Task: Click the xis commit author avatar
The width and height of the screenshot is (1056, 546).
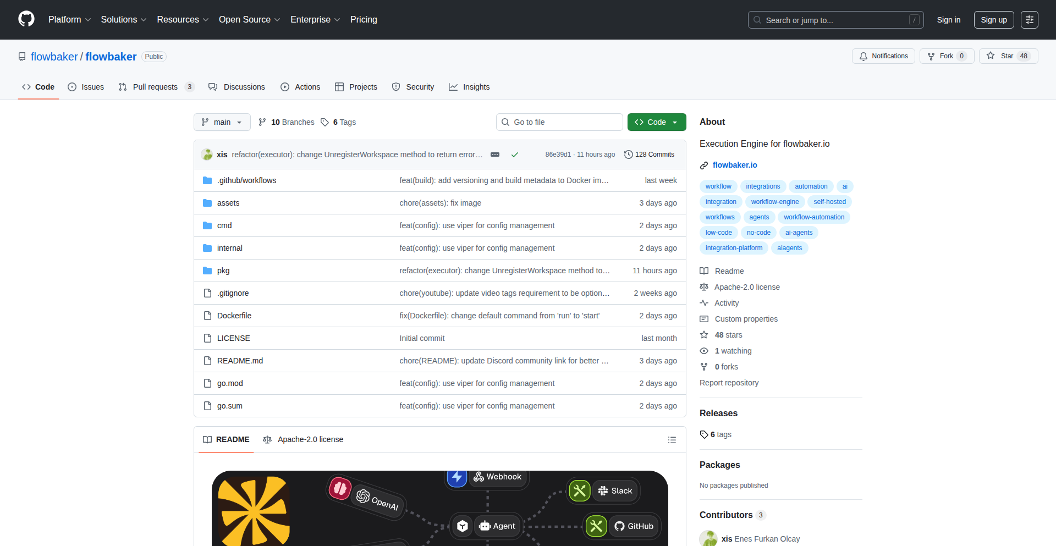Action: point(207,155)
